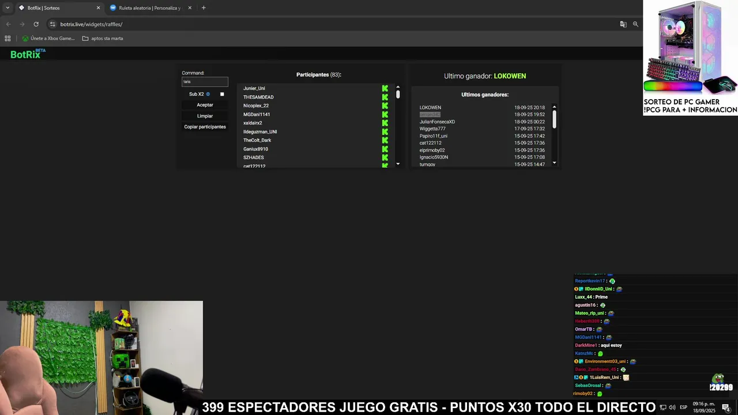The width and height of the screenshot is (738, 415).
Task: Click participants list scroll down arrow
Action: (398, 164)
